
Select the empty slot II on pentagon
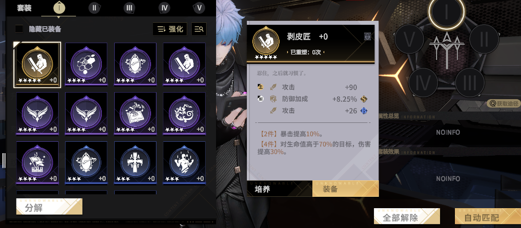point(484,39)
